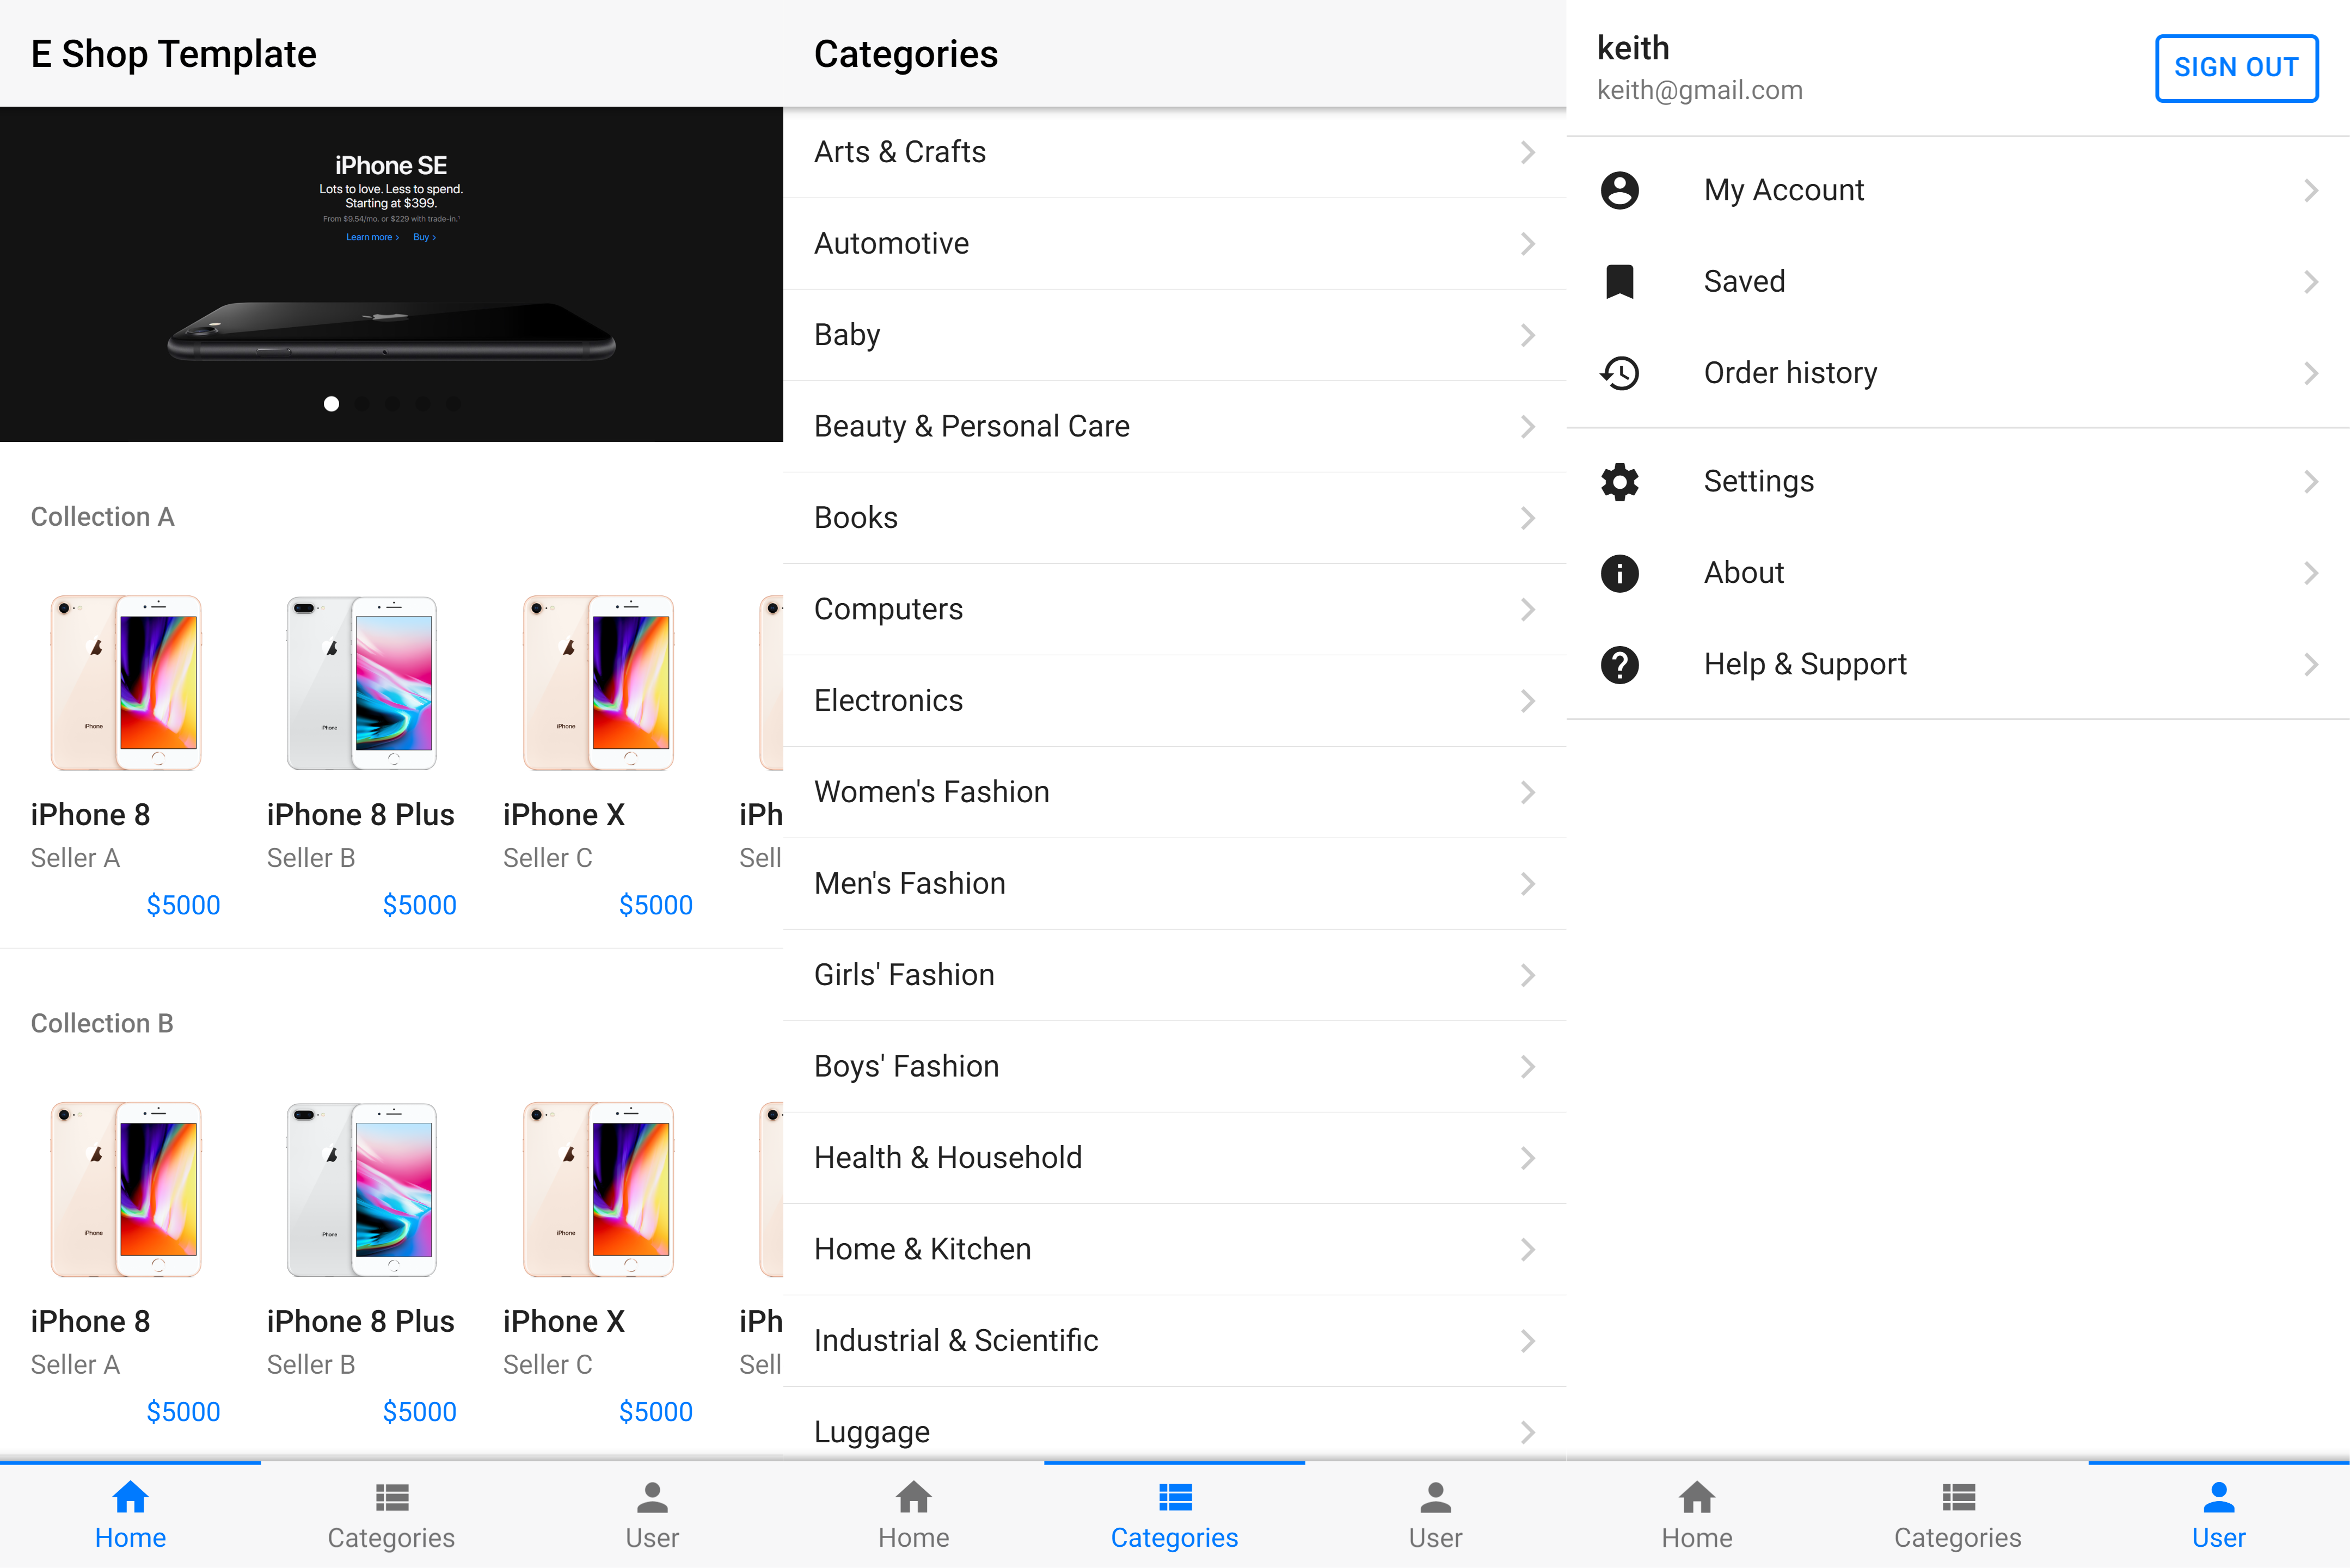Viewport: 2350px width, 1568px height.
Task: Select first carousel dot indicator
Action: click(x=331, y=404)
